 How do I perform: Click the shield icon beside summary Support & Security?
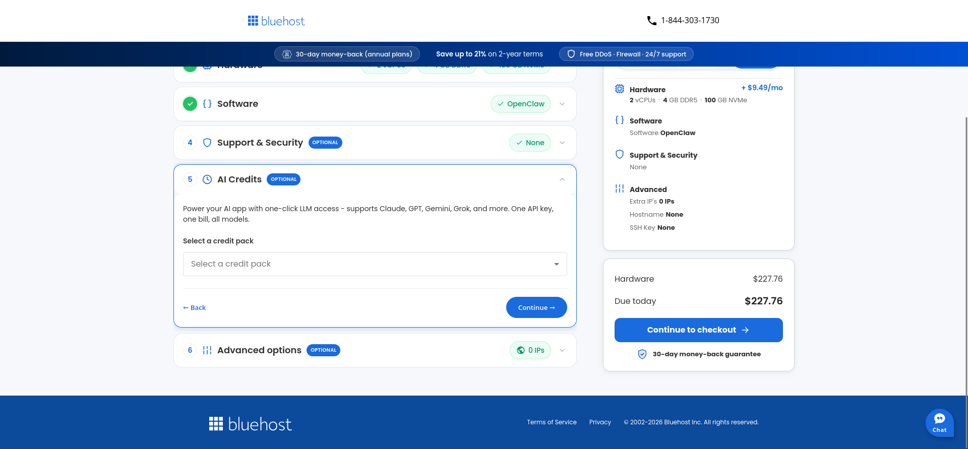(620, 154)
